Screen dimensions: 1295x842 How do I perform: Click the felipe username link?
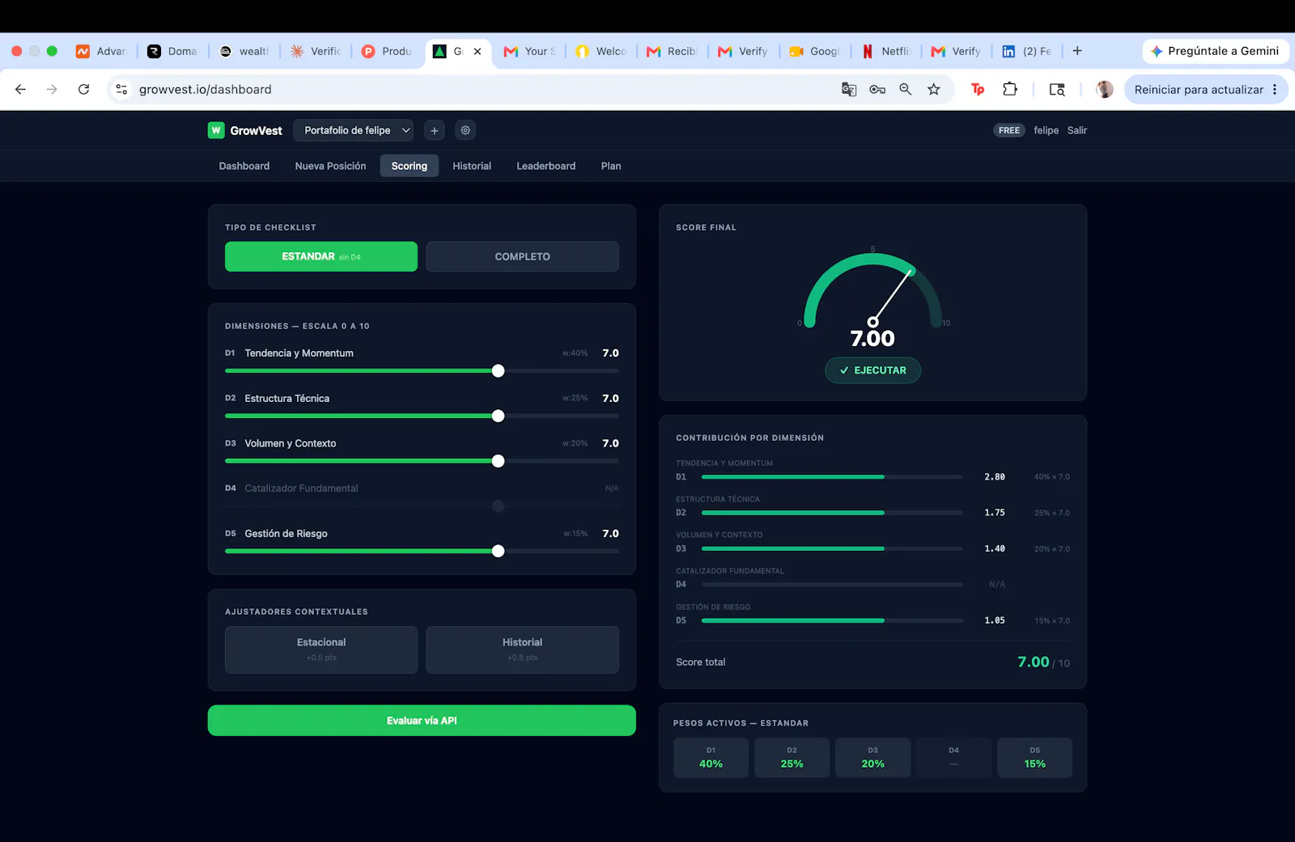point(1046,130)
